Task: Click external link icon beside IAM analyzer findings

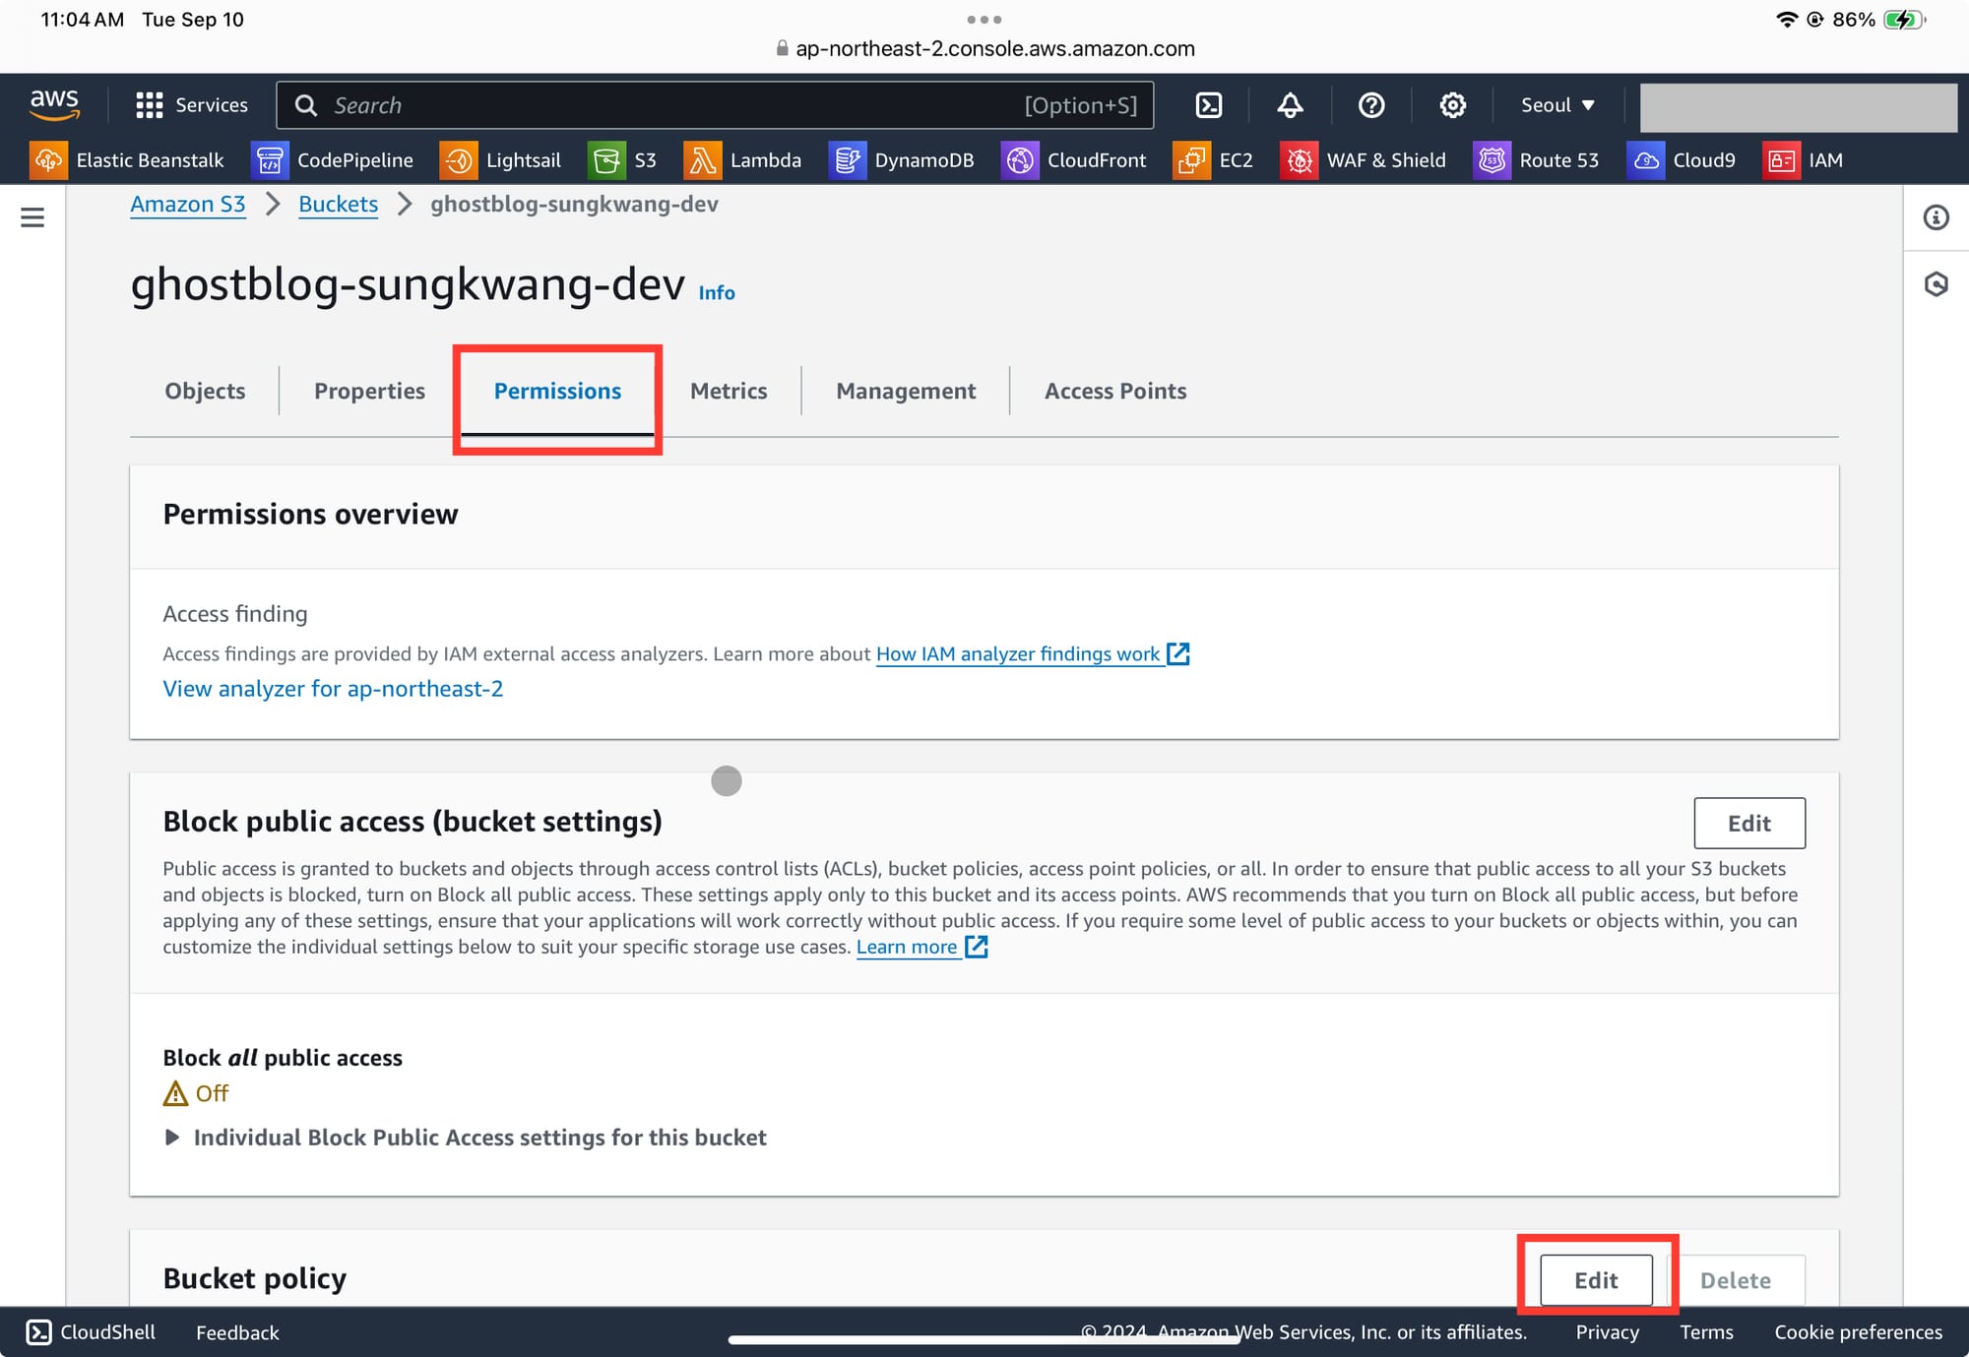Action: point(1178,654)
